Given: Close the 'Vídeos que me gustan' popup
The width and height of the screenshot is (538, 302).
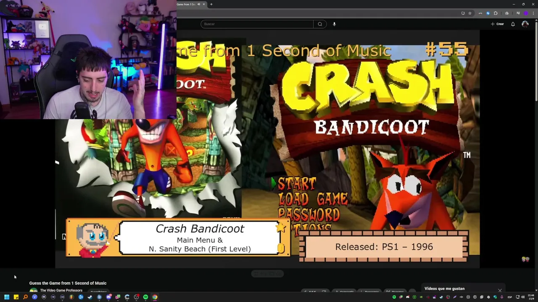Looking at the screenshot, I should pyautogui.click(x=500, y=290).
